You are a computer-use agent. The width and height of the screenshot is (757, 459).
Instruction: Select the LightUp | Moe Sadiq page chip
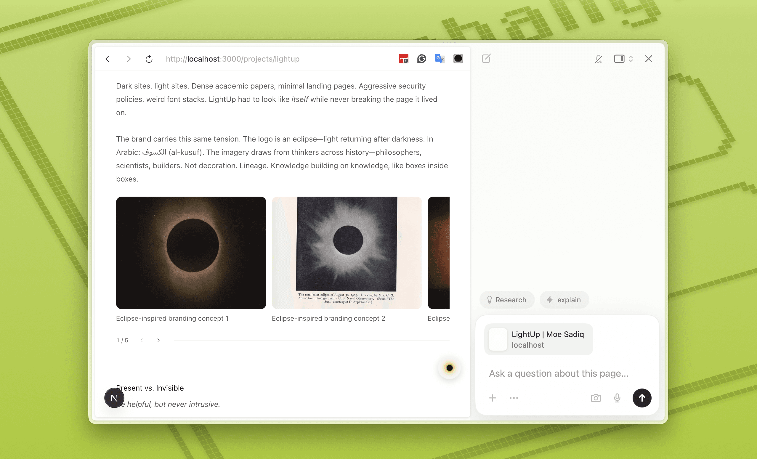click(x=538, y=339)
